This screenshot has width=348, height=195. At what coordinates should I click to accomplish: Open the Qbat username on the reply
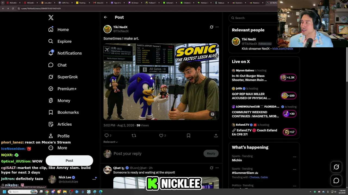[117, 168]
